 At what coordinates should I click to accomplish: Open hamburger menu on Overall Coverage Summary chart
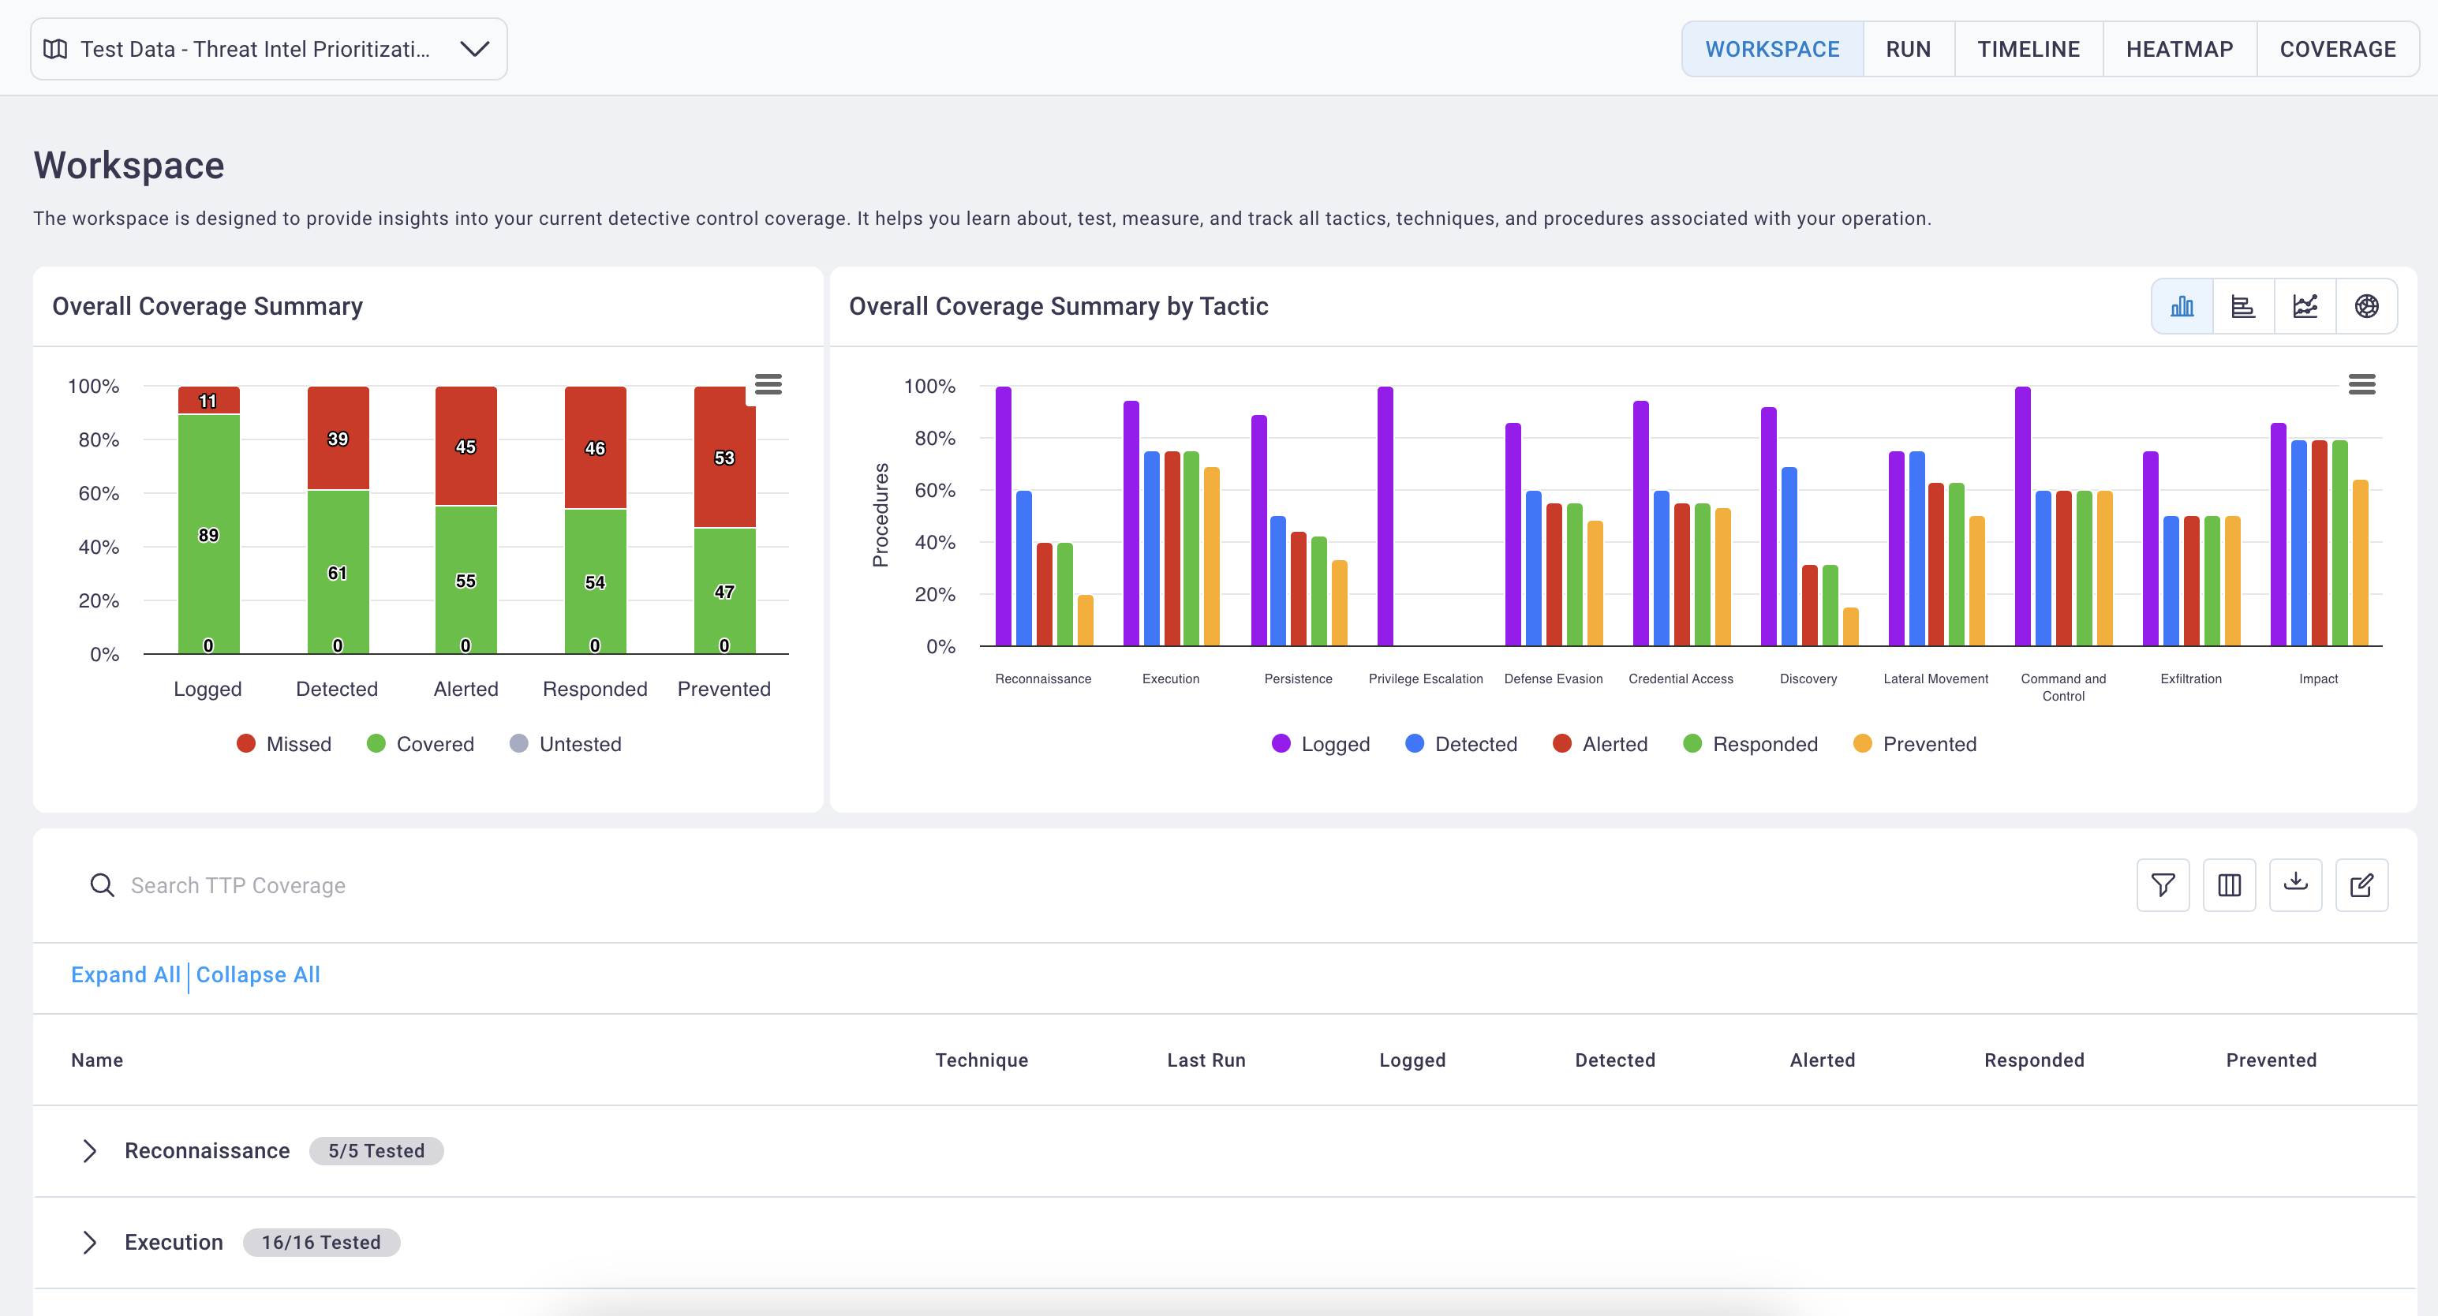[x=768, y=384]
